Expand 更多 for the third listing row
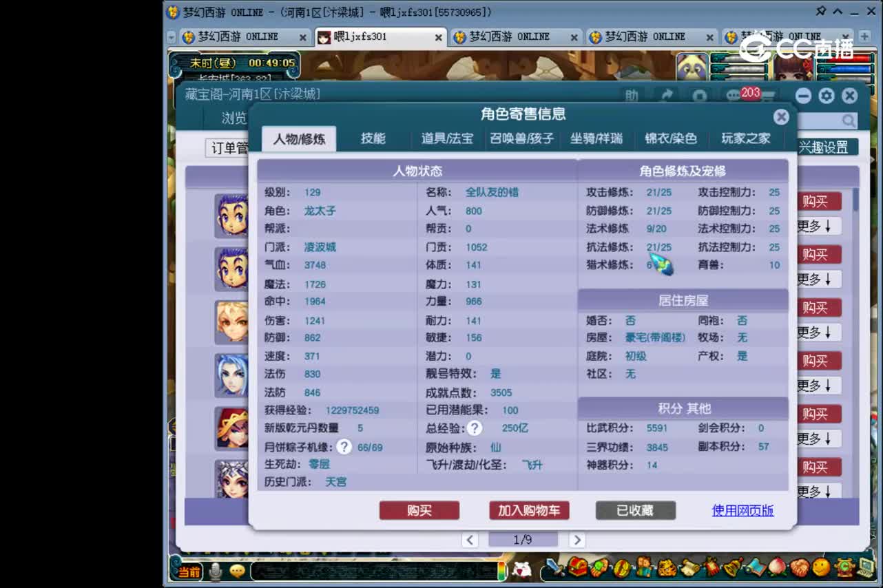The width and height of the screenshot is (883, 588). point(819,332)
